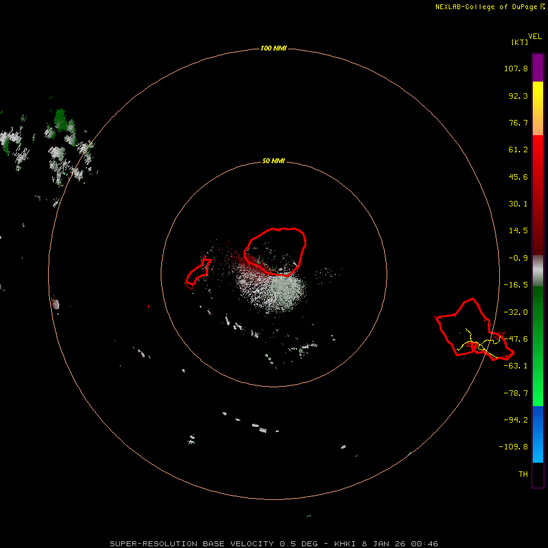Click the 30.1 legend value
Viewport: 548px width, 548px height.
(518, 204)
